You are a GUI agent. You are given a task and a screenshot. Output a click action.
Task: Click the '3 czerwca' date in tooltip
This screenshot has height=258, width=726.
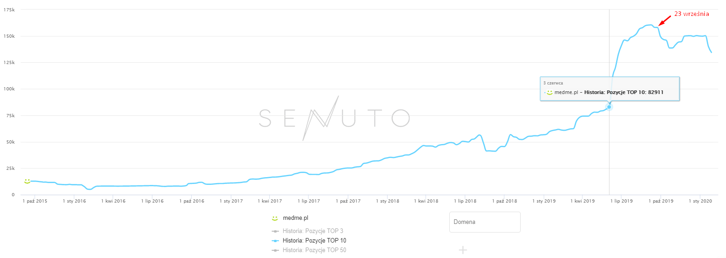(553, 83)
